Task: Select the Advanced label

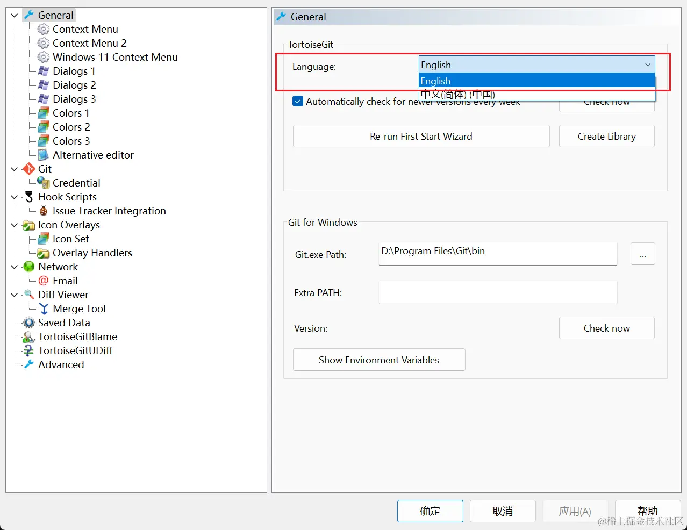Action: point(61,364)
